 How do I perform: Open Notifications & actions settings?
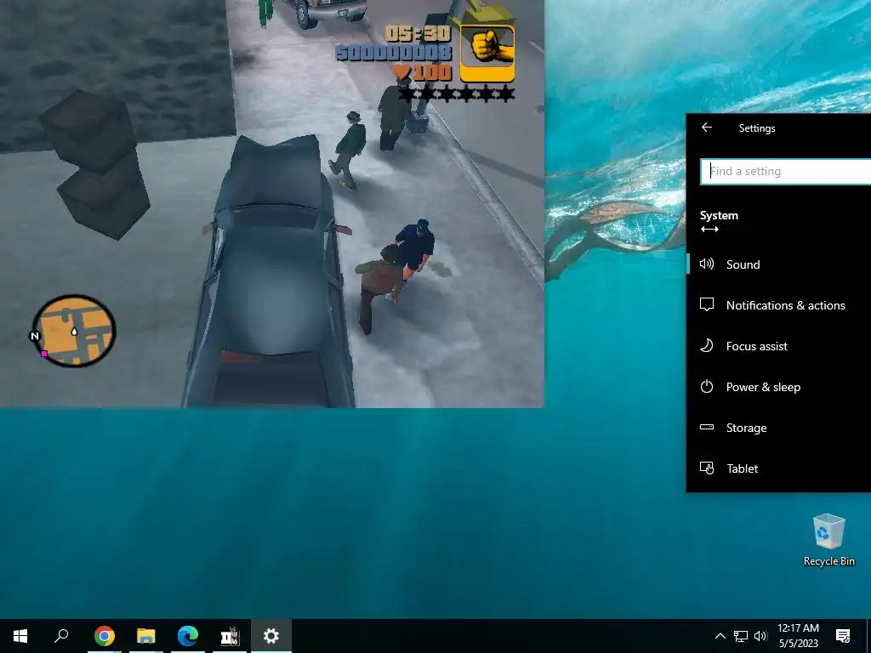point(779,305)
